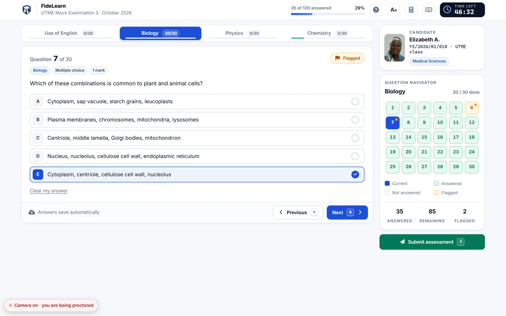Click the 1 mark tag
The image size is (506, 316).
[98, 70]
